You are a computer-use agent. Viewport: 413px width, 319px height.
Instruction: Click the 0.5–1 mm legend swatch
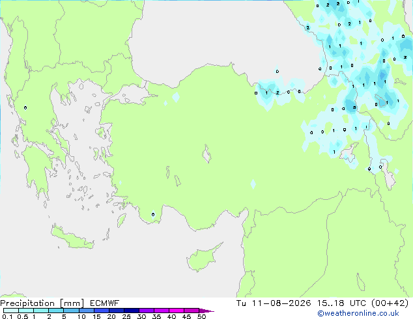26,311
